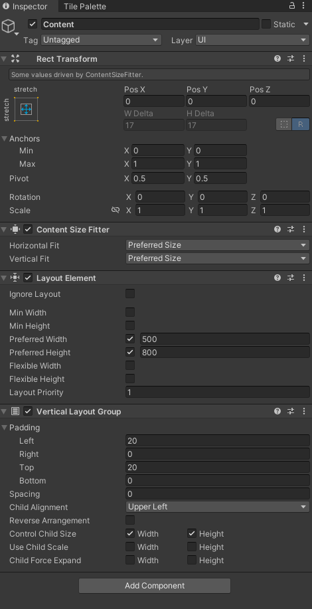312x609 pixels.
Task: Open Vertical Layout Group presets icon
Action: pos(291,411)
